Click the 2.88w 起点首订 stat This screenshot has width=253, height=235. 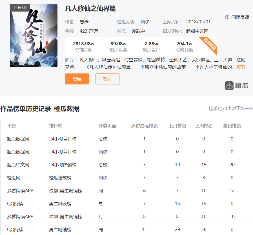(151, 47)
